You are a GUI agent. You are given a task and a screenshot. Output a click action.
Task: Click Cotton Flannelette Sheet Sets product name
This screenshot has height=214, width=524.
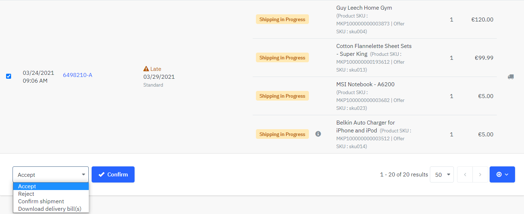(374, 50)
